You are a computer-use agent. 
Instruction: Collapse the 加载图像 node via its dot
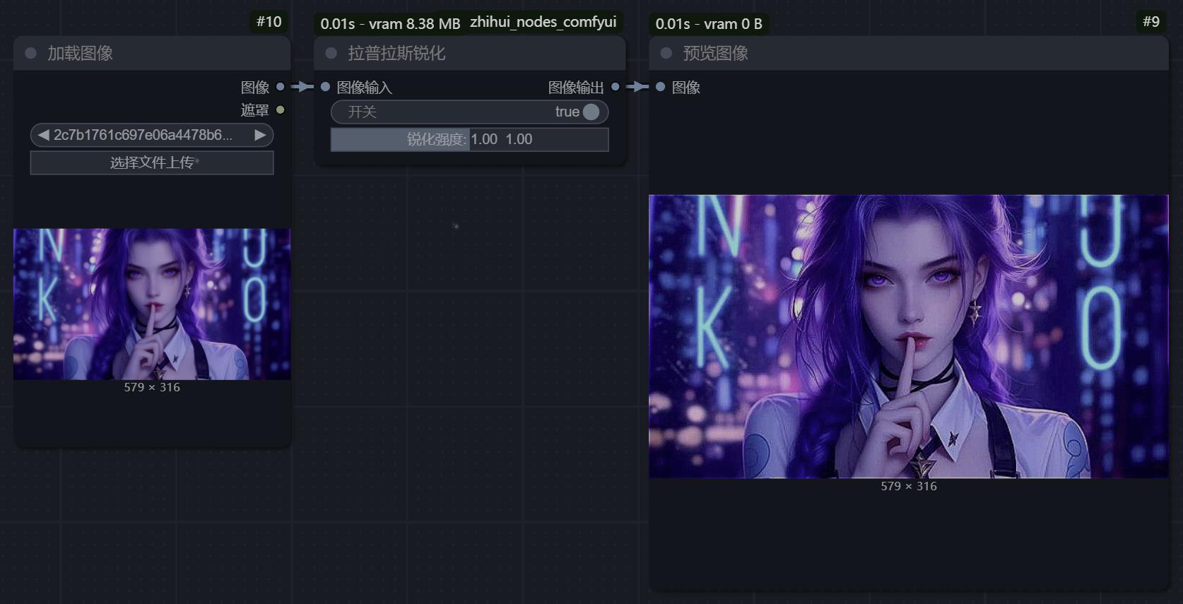pos(30,53)
